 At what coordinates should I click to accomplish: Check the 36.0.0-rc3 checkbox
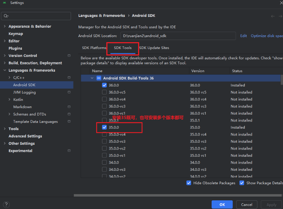point(104,106)
